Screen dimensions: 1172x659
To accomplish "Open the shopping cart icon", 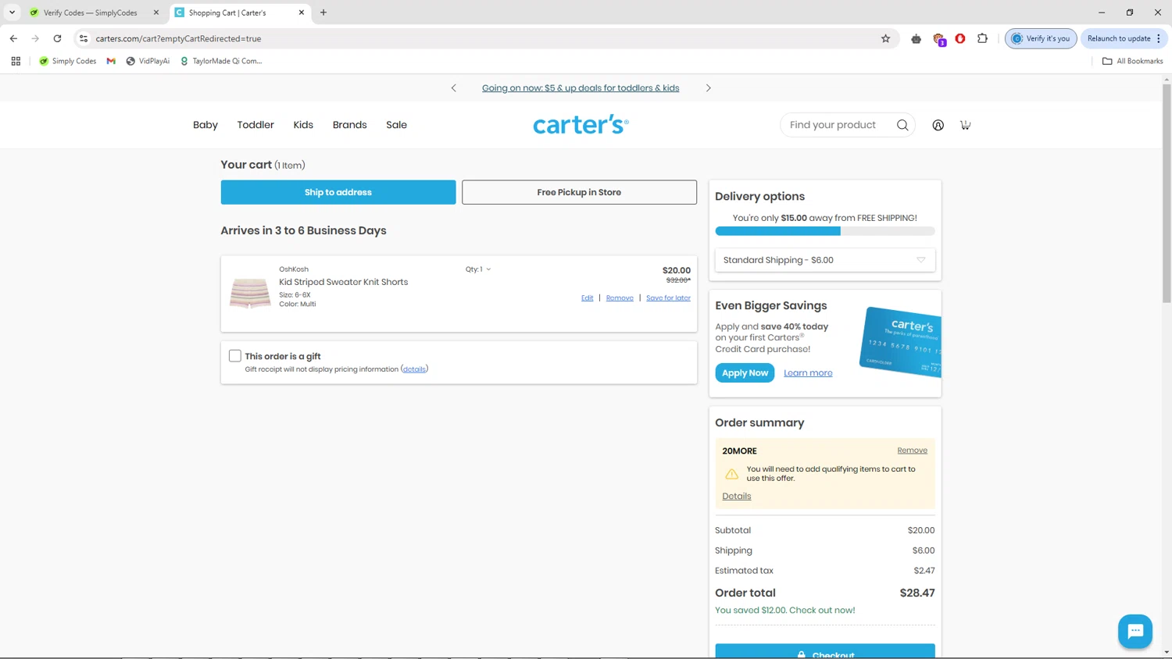I will (x=965, y=125).
